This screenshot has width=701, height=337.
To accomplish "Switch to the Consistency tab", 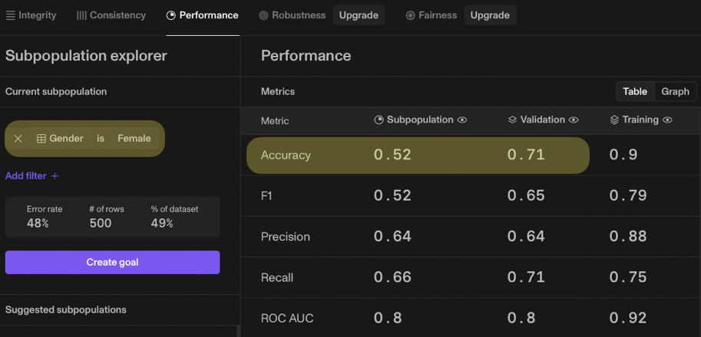I will pos(111,15).
